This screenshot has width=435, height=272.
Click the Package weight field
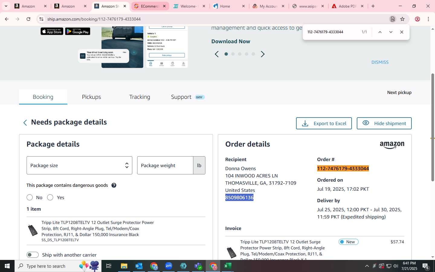pyautogui.click(x=165, y=165)
